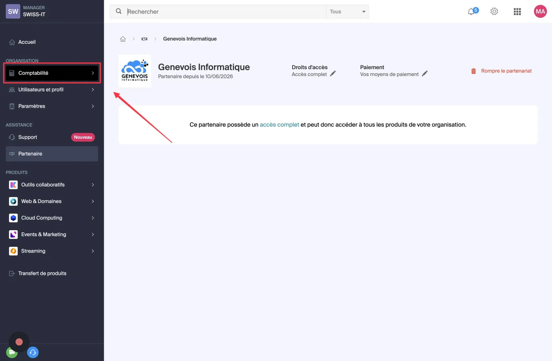Open the apps grid menu

(x=517, y=11)
